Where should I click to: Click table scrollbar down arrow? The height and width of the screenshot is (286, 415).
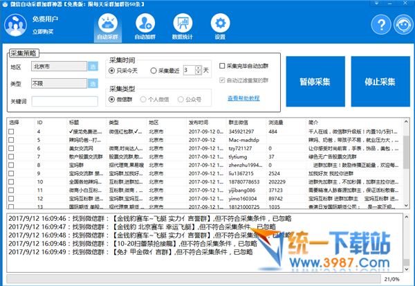(x=406, y=205)
